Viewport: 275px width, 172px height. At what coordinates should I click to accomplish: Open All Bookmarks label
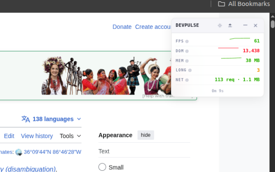[249, 4]
